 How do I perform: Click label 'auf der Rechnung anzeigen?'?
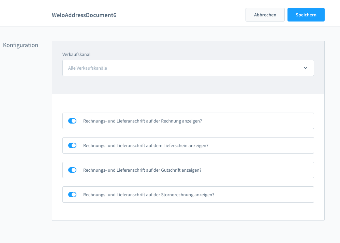[174, 121]
